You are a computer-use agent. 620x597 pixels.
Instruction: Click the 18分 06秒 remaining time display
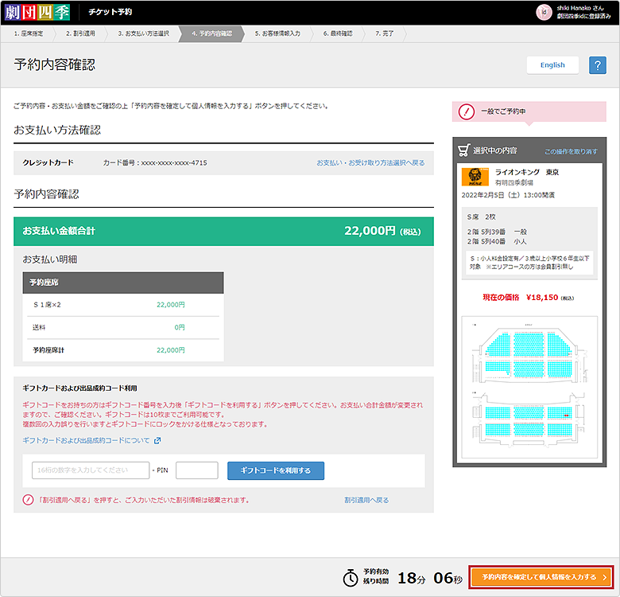[x=429, y=578]
